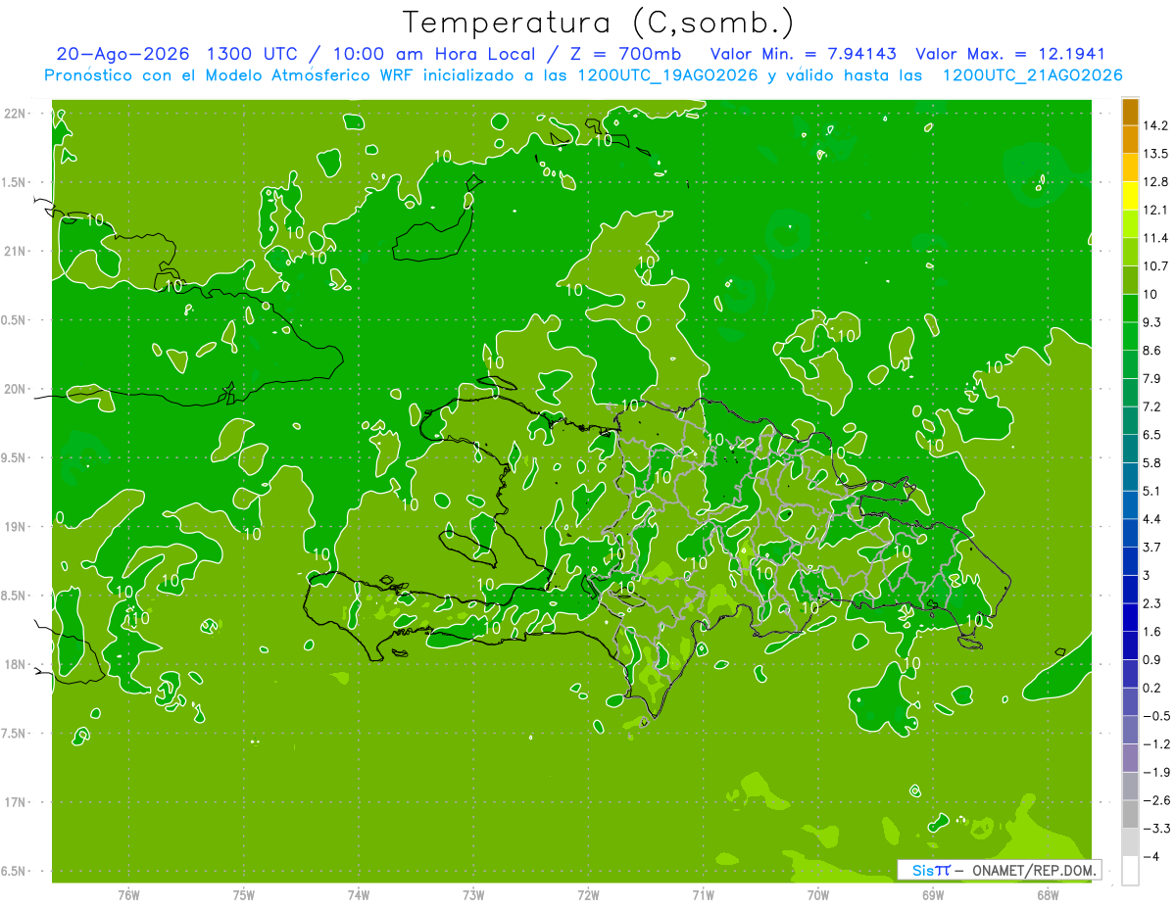This screenshot has height=908, width=1176.
Task: Click the colorbar value '10.7'
Action: pyautogui.click(x=1155, y=266)
